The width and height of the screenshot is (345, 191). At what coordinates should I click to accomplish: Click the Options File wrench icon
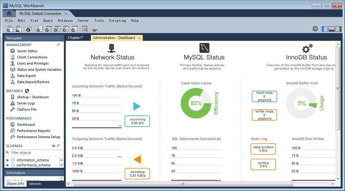point(12,109)
